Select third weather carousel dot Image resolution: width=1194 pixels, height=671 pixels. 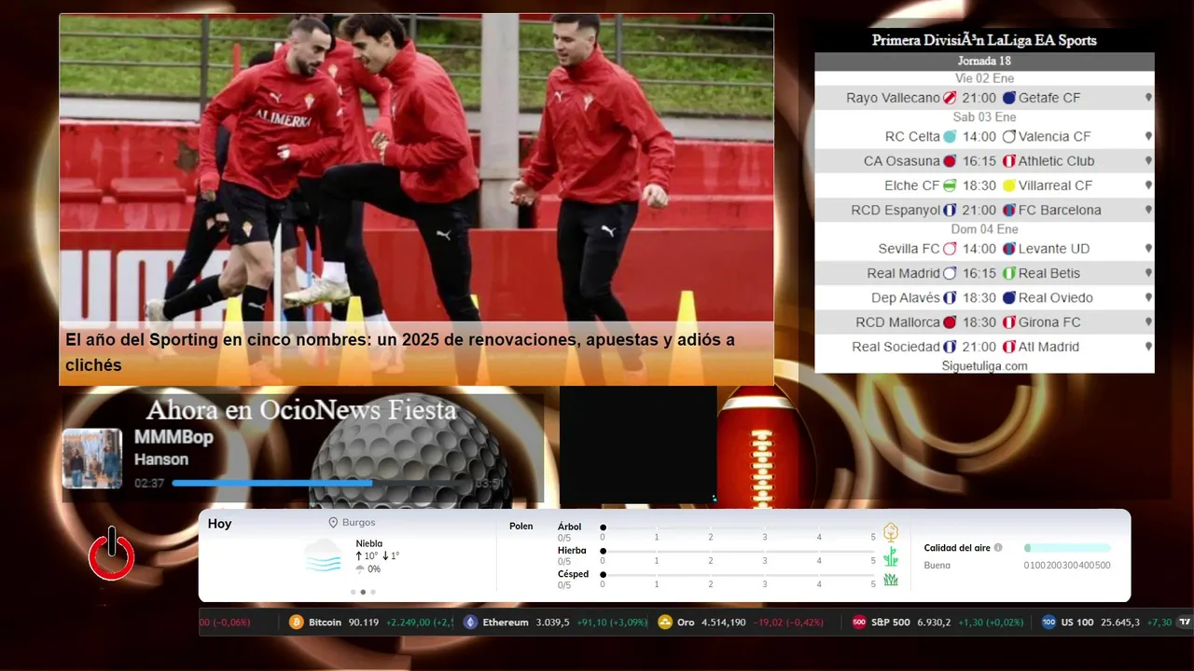[x=373, y=592]
